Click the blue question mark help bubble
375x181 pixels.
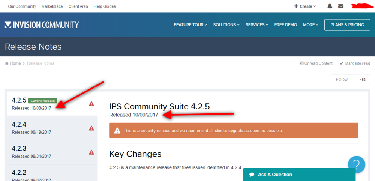click(356, 164)
